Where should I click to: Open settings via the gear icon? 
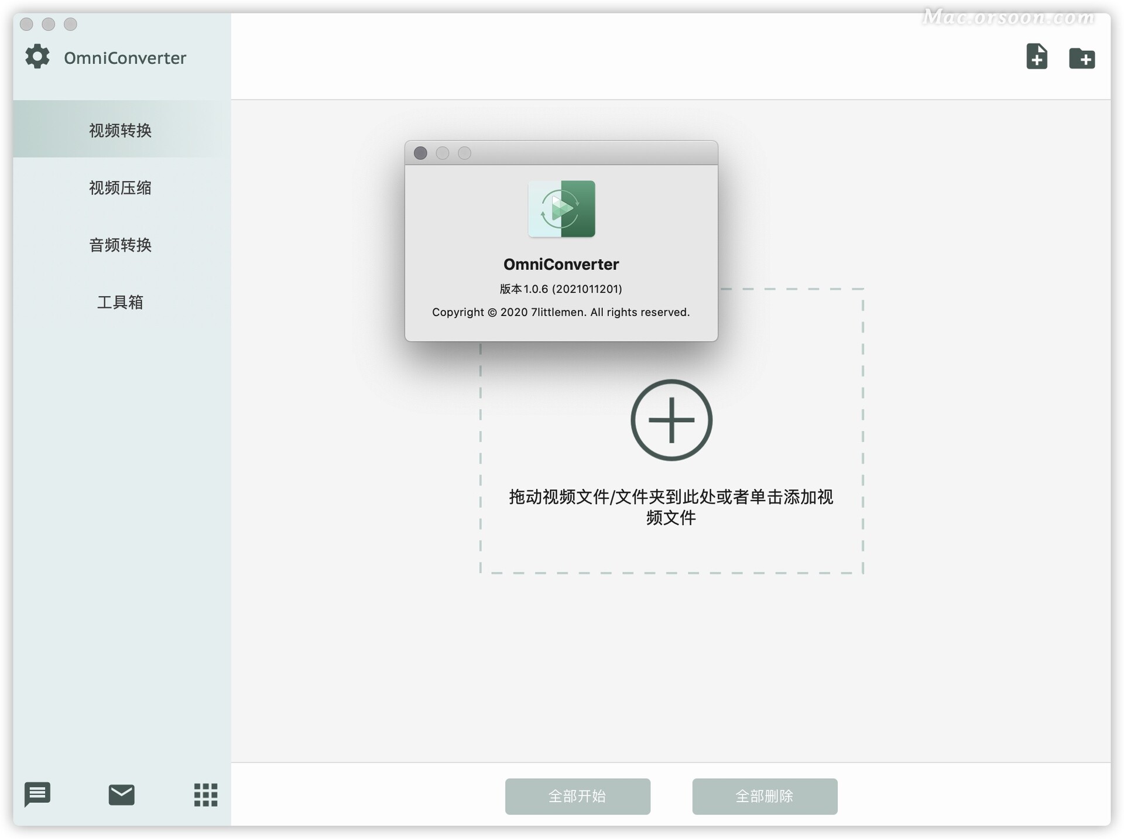(x=37, y=56)
